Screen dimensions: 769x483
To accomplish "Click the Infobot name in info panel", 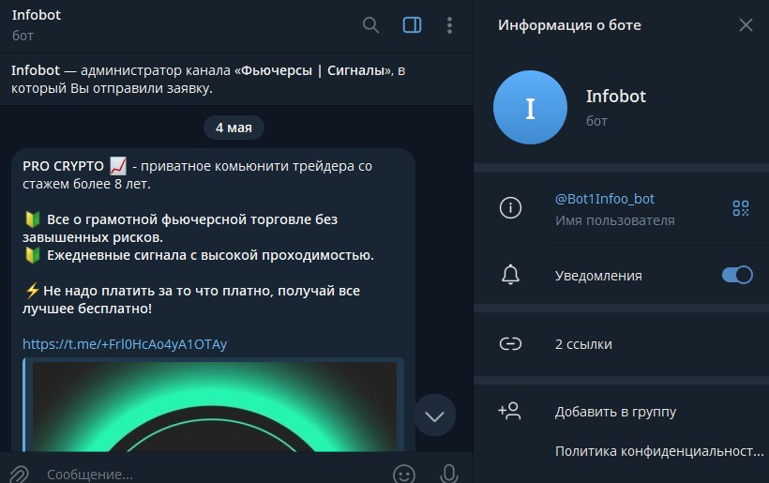I will point(616,97).
